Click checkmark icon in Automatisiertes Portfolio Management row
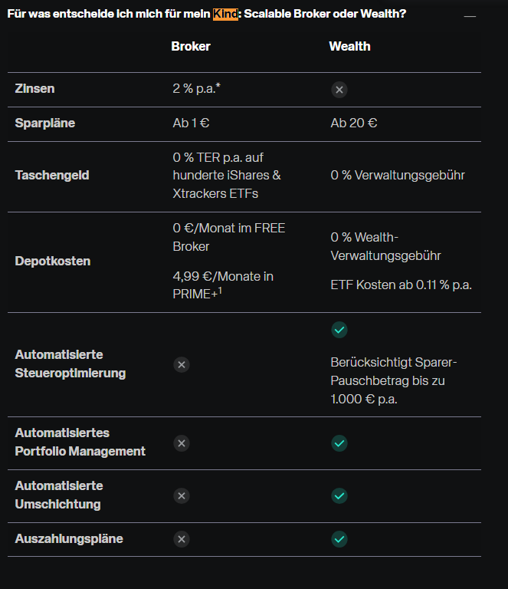 coord(339,443)
